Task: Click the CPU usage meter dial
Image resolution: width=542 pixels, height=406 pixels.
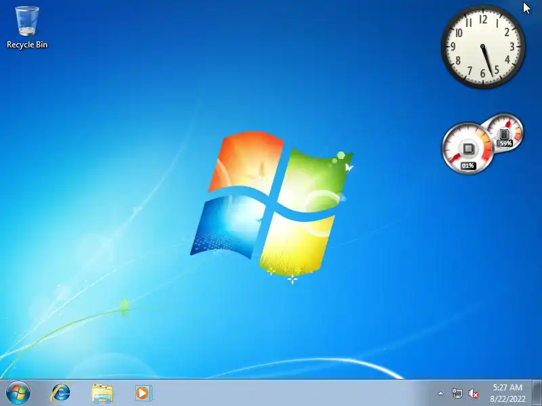Action: [467, 148]
